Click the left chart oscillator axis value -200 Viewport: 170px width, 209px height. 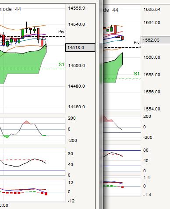click(72, 141)
